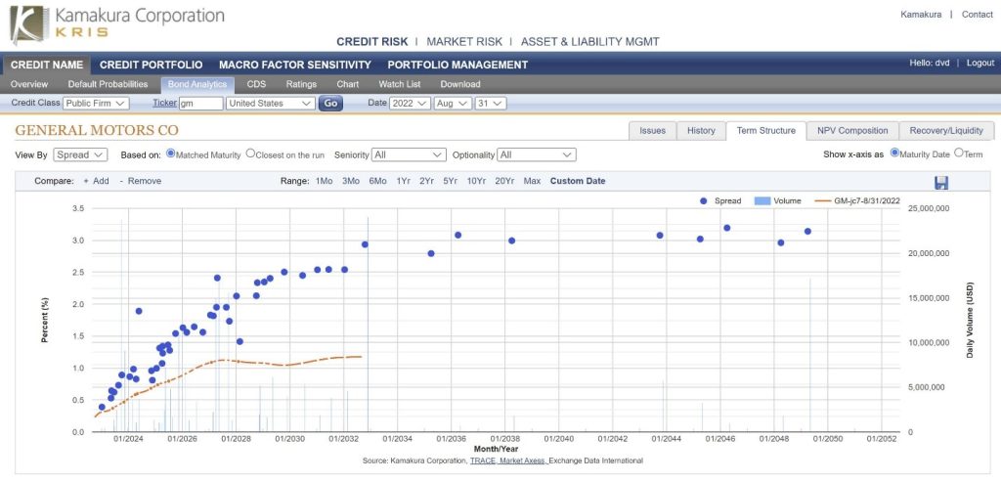Set range to 5Yr
The width and height of the screenshot is (1001, 482).
click(x=450, y=181)
